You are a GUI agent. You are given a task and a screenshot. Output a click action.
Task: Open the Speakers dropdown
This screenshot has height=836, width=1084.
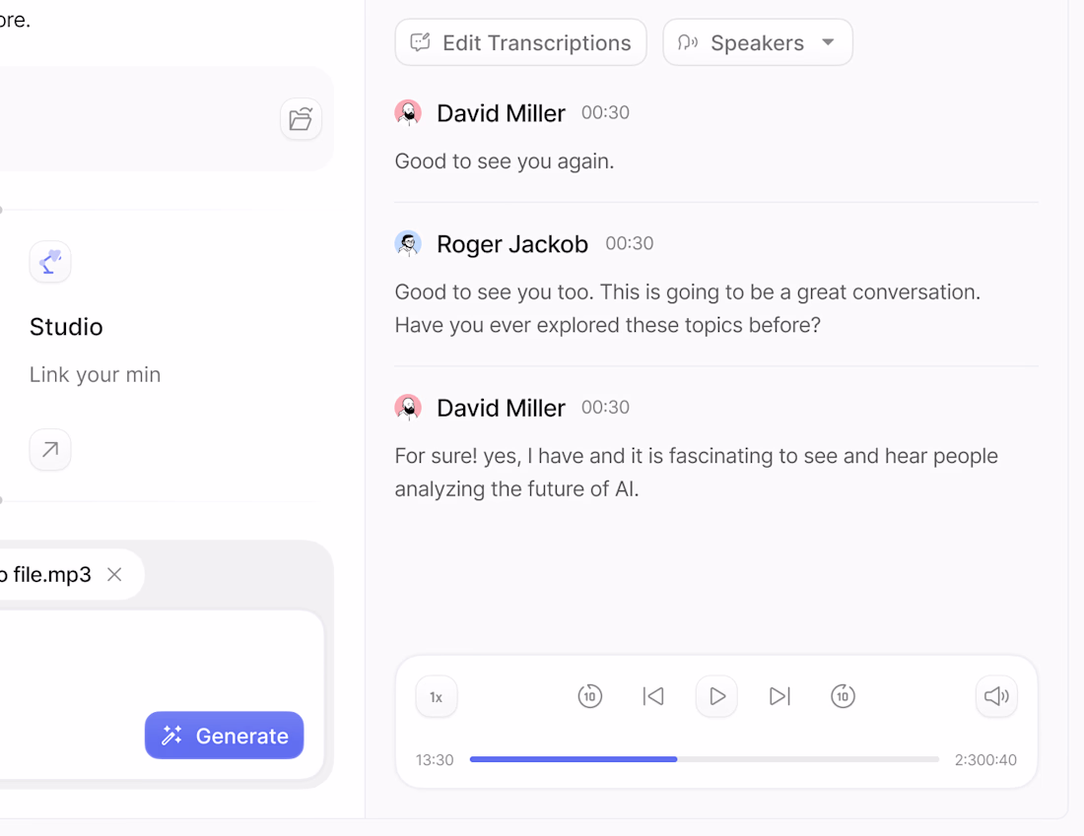pyautogui.click(x=758, y=43)
